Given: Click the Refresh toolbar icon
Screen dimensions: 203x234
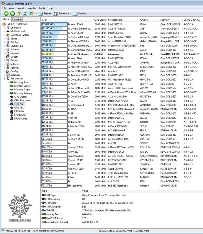Looking at the screenshot, I should 25,14.
